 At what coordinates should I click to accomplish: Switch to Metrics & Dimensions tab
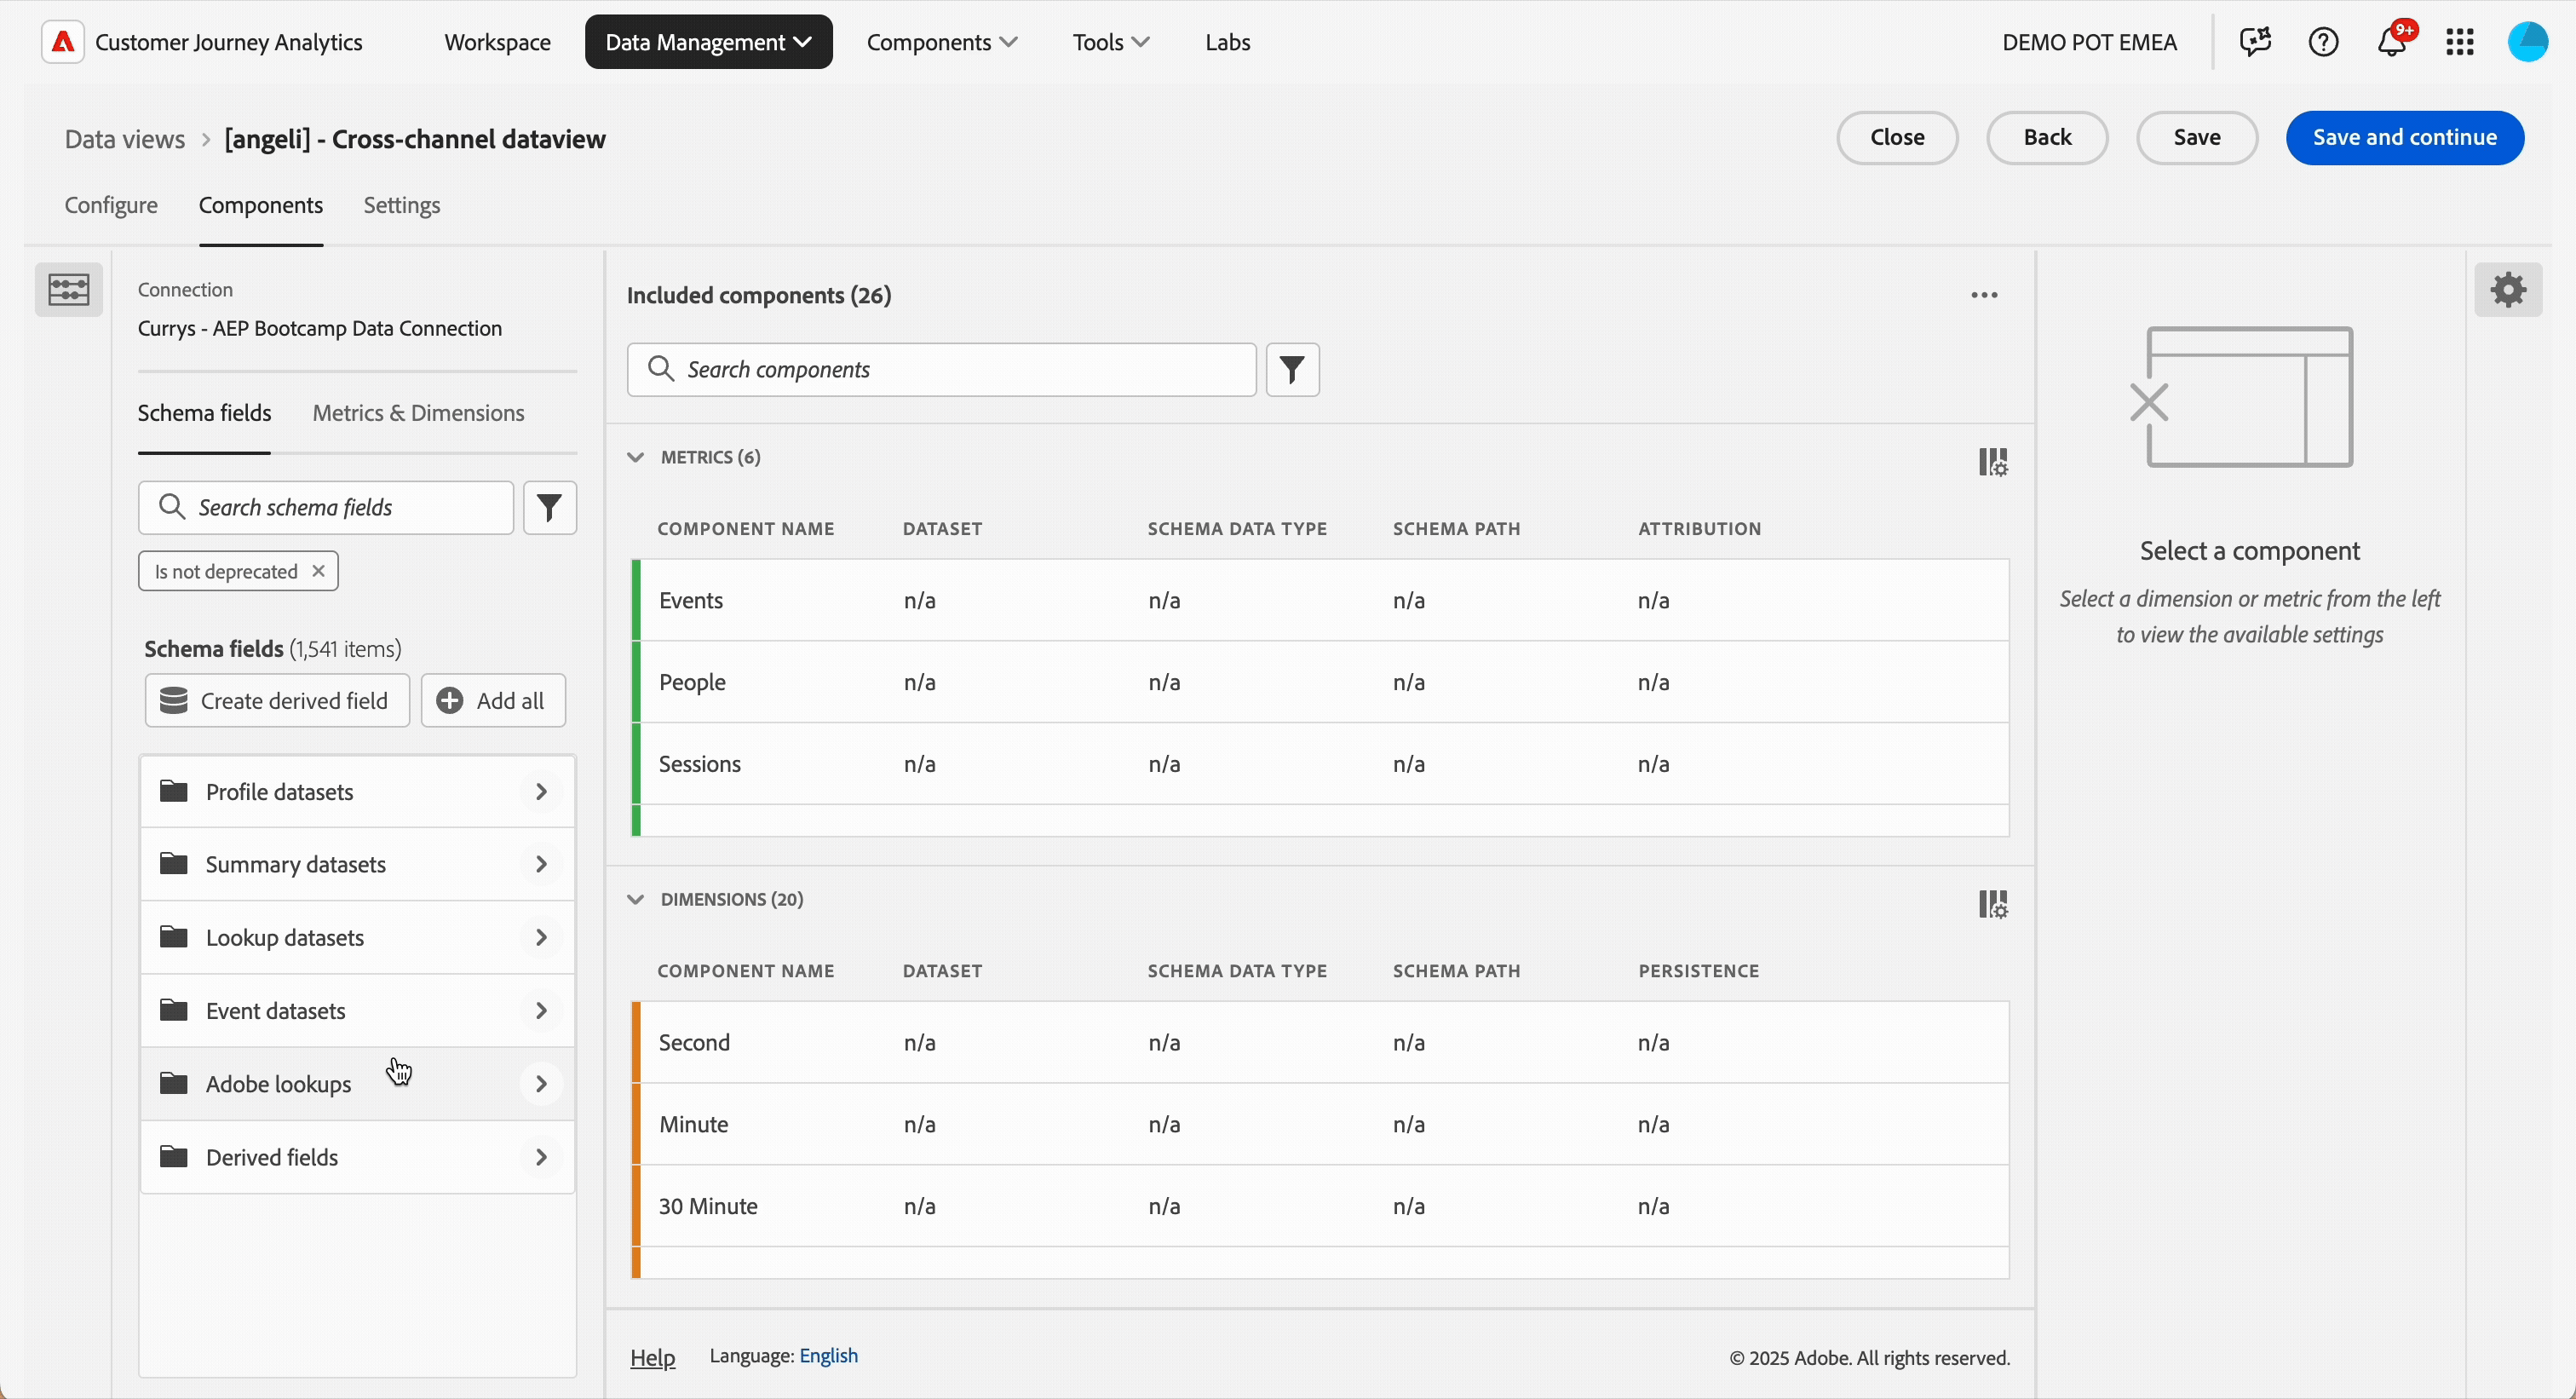click(418, 413)
